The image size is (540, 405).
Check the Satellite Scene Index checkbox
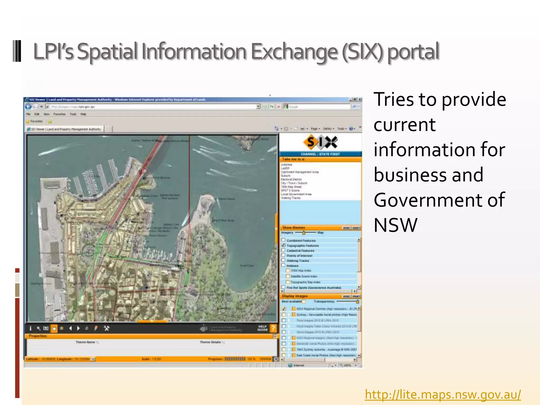[x=288, y=276]
